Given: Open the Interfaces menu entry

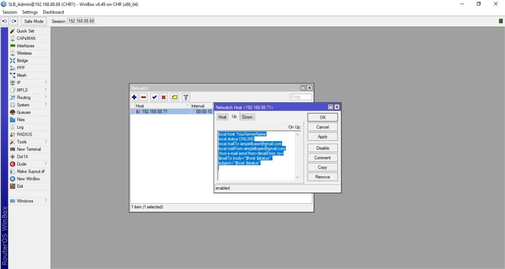Looking at the screenshot, I should (29, 46).
